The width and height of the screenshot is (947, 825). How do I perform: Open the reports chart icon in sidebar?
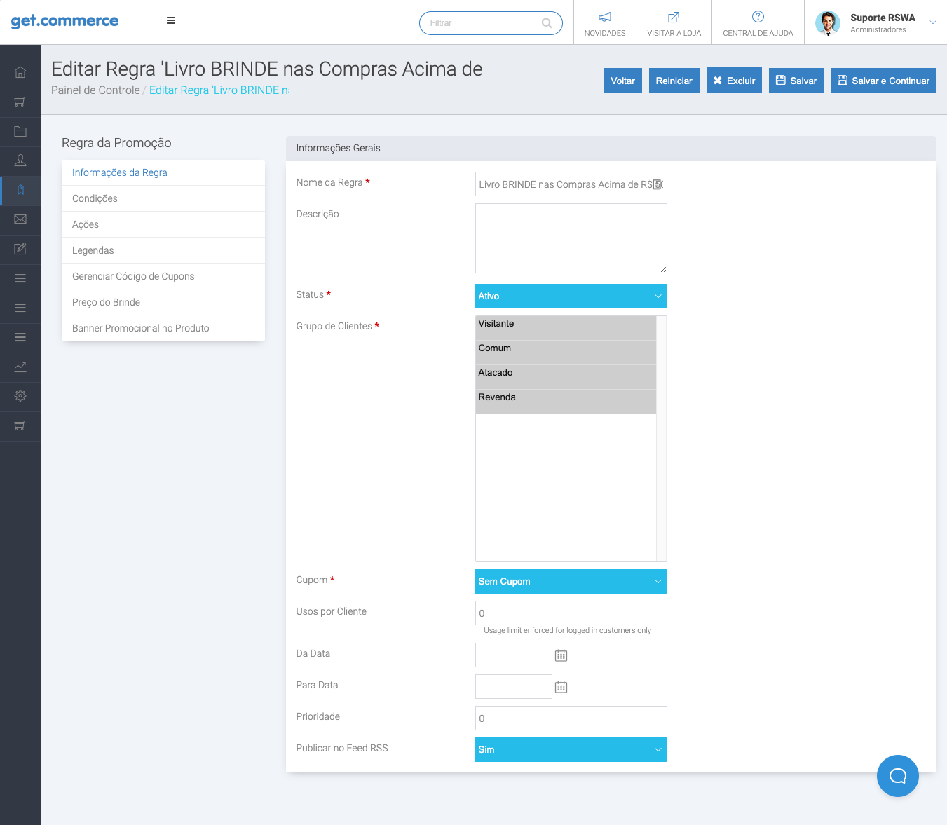(x=20, y=367)
